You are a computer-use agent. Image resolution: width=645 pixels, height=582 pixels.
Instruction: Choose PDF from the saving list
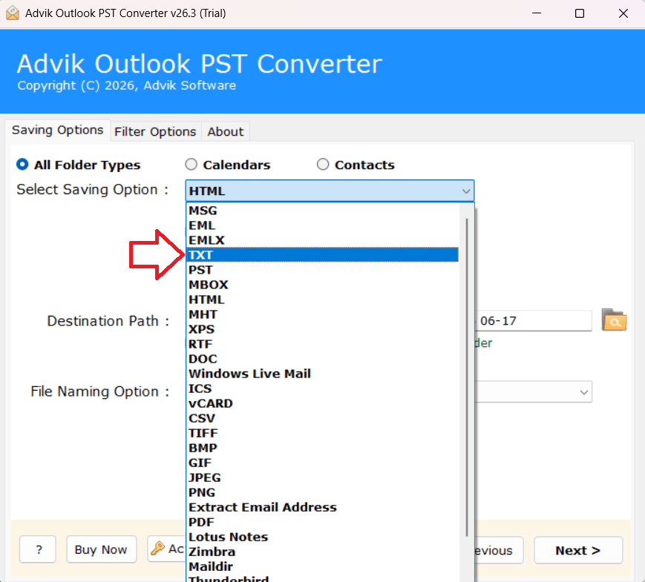[x=323, y=522]
